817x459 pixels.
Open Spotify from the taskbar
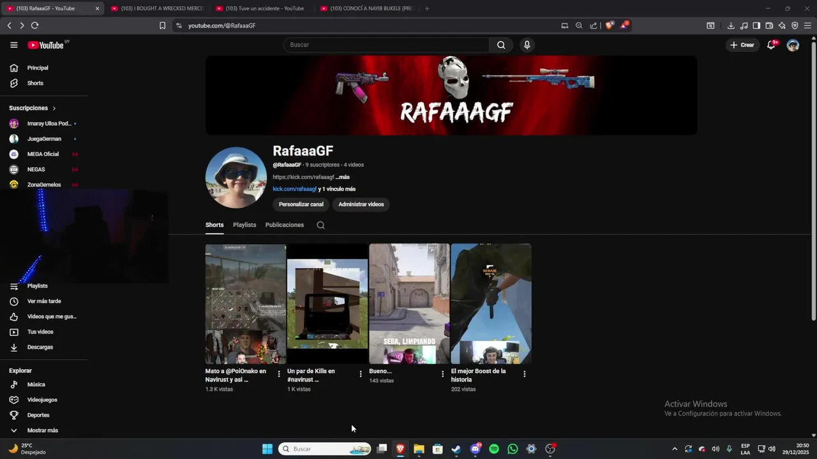pyautogui.click(x=494, y=449)
